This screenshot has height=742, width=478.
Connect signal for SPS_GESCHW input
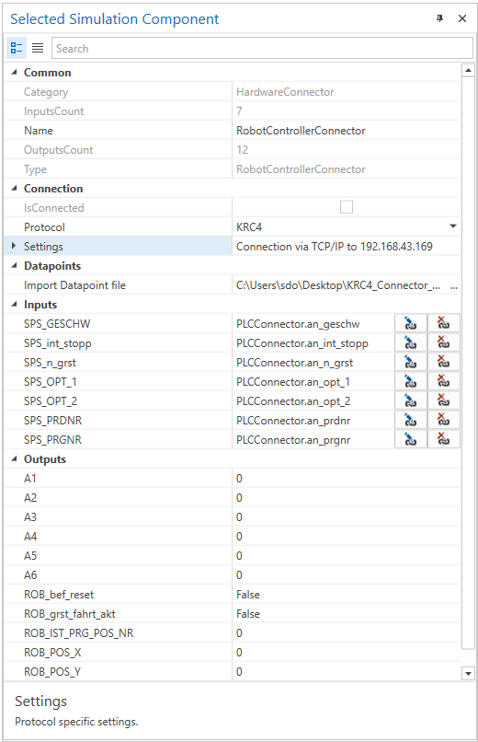[x=411, y=324]
